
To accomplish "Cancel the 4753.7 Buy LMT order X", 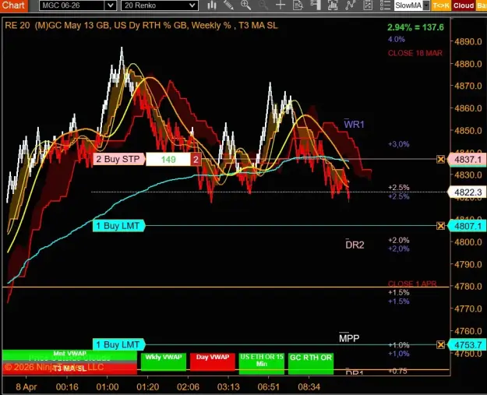I will coord(440,344).
